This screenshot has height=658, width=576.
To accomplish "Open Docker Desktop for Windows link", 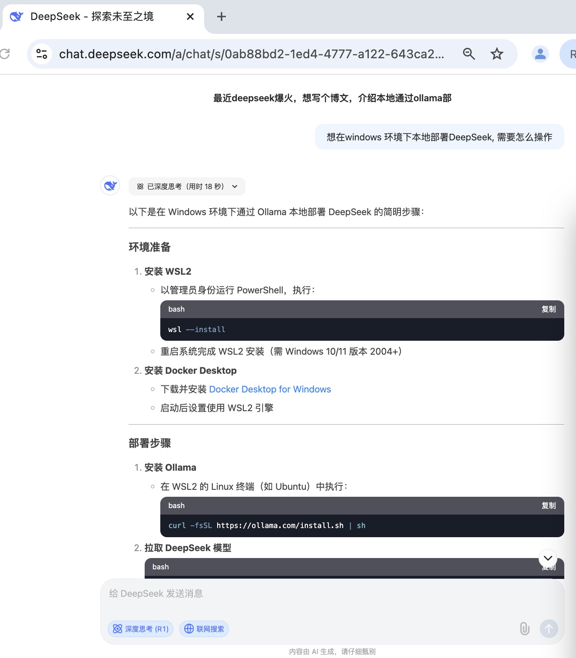I will point(270,389).
